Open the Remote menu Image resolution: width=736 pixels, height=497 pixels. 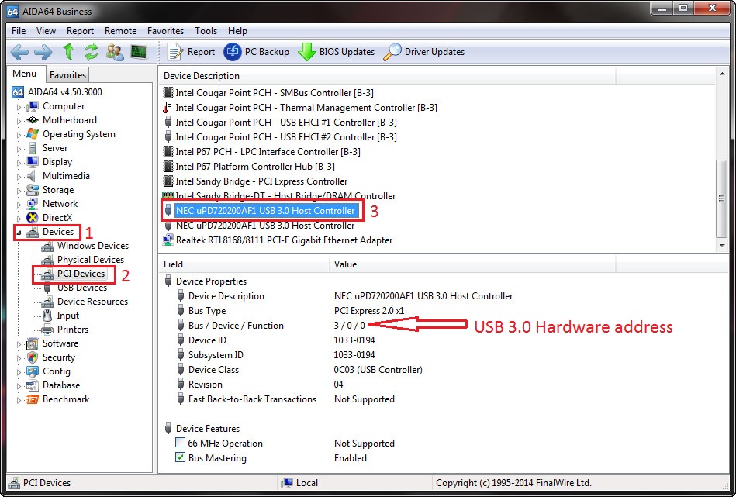pos(121,31)
